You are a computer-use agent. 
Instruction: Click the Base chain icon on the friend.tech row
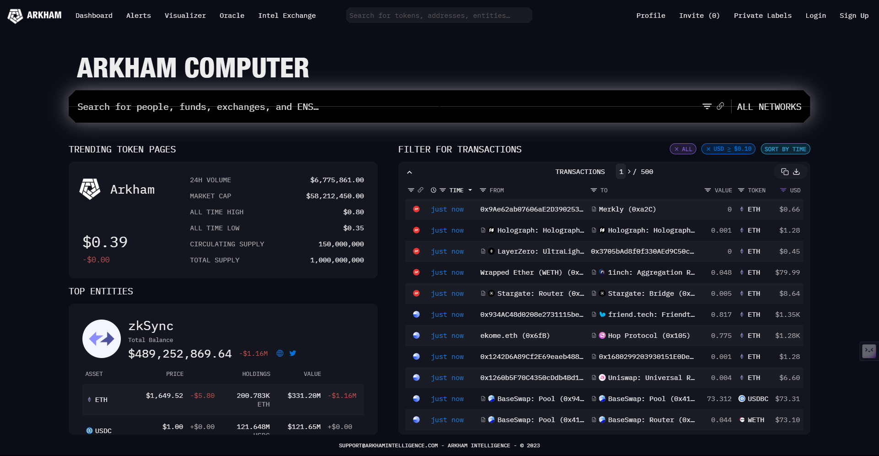(x=416, y=315)
